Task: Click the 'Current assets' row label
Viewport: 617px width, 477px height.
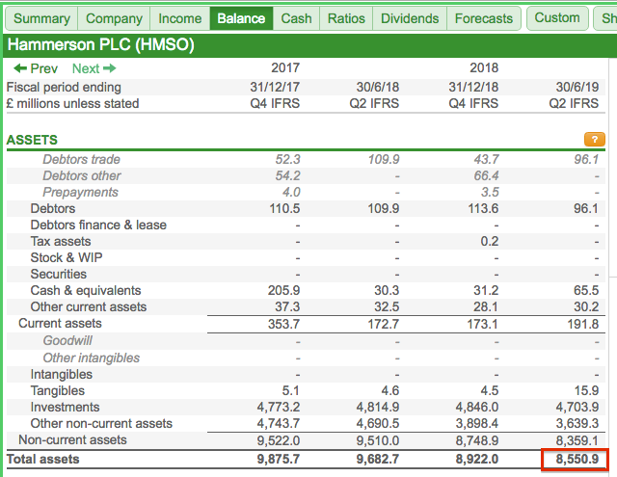Action: [x=60, y=323]
